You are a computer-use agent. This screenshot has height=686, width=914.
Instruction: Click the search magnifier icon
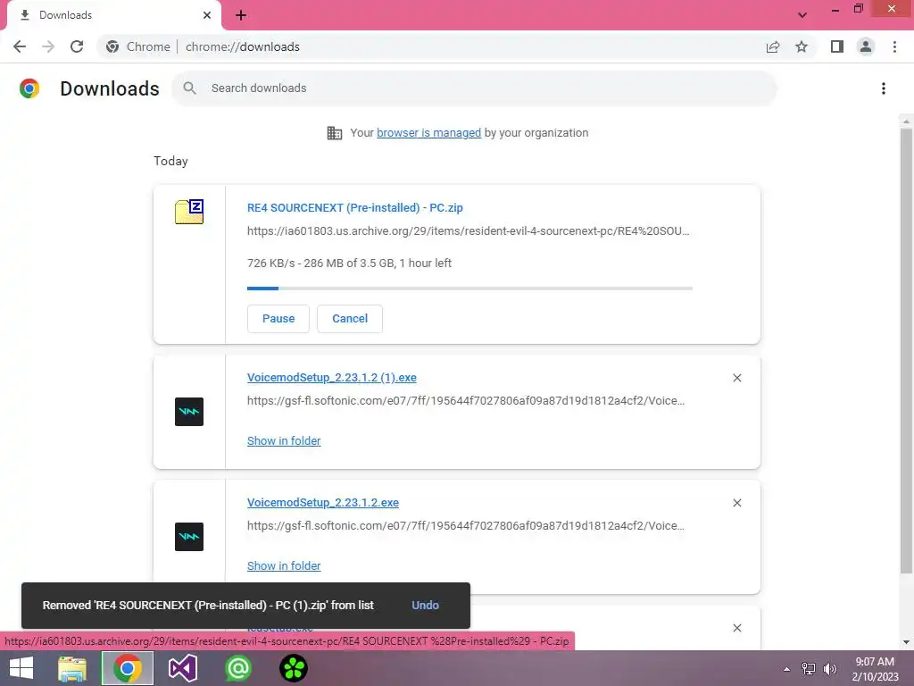tap(189, 88)
